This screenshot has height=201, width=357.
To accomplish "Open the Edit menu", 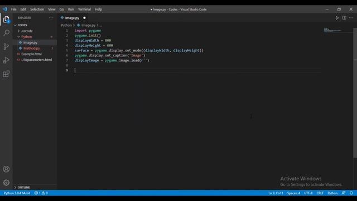I will tap(23, 9).
